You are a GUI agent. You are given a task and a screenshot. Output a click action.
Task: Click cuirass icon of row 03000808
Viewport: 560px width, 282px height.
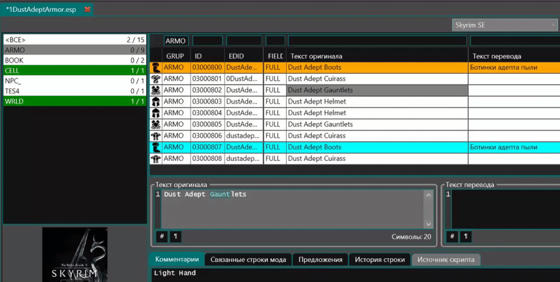tap(155, 159)
